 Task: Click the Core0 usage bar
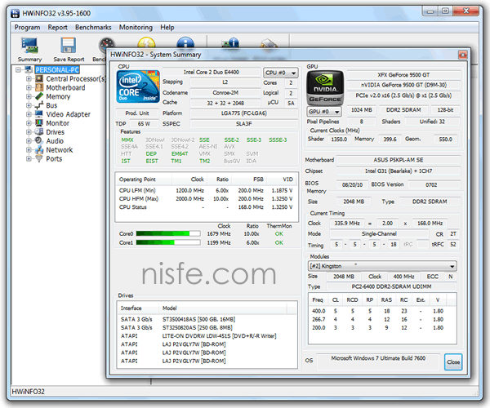pyautogui.click(x=168, y=233)
